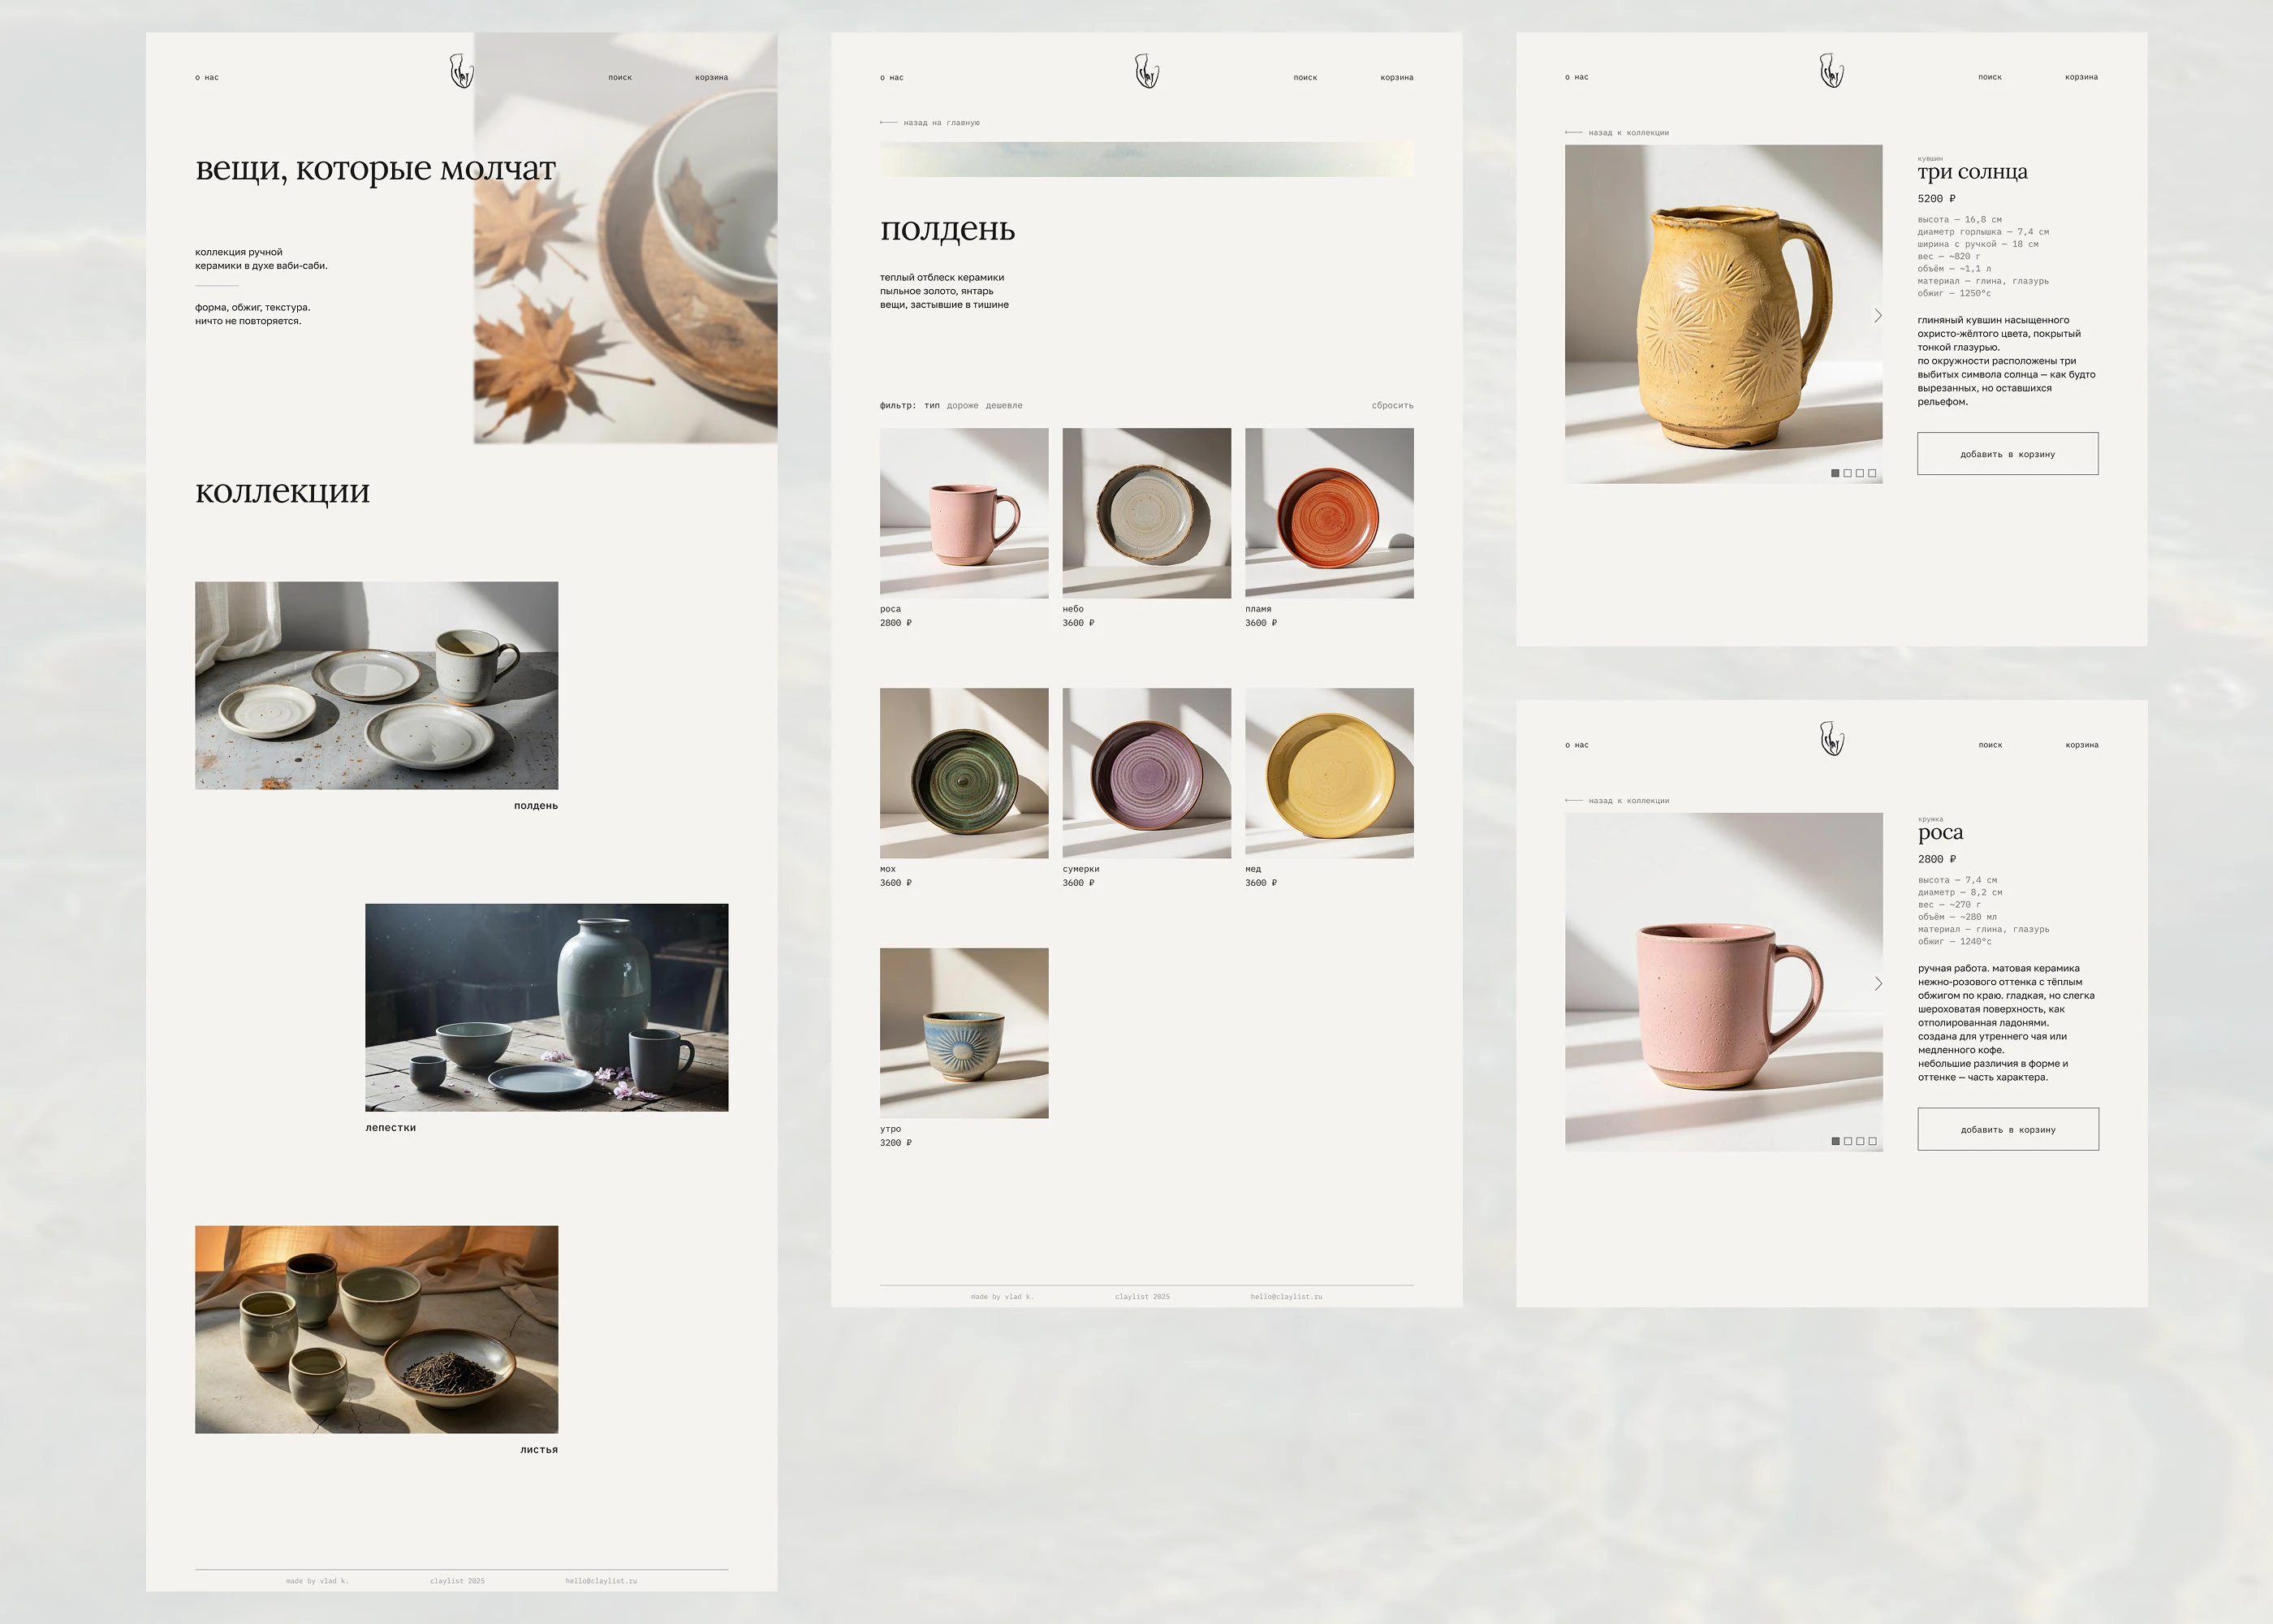2273x1624 pixels.
Task: Open the лепестки collection image
Action: click(x=547, y=1007)
